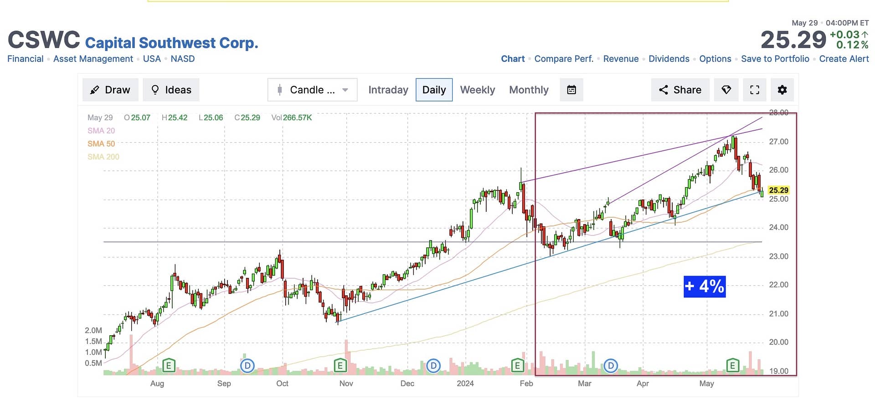Click the H 25.42 high value
The height and width of the screenshot is (404, 875).
click(x=175, y=118)
